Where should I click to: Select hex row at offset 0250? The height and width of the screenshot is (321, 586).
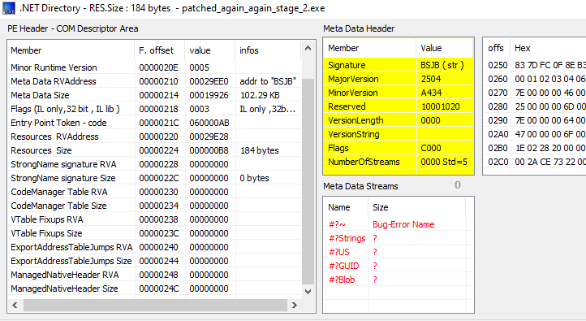click(535, 65)
